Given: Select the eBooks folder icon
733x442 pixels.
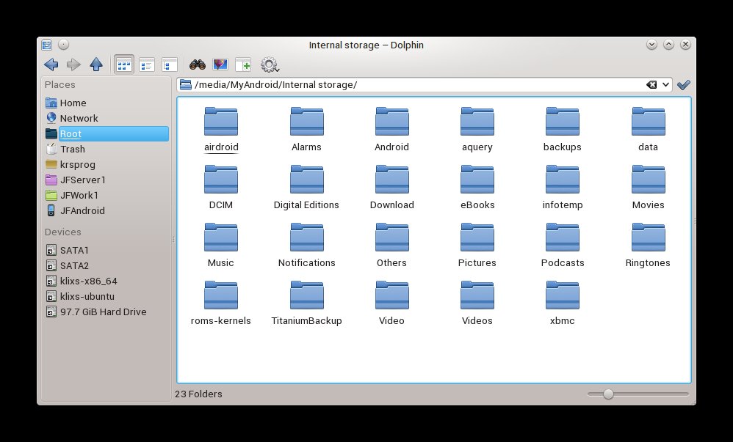Looking at the screenshot, I should click(x=477, y=180).
